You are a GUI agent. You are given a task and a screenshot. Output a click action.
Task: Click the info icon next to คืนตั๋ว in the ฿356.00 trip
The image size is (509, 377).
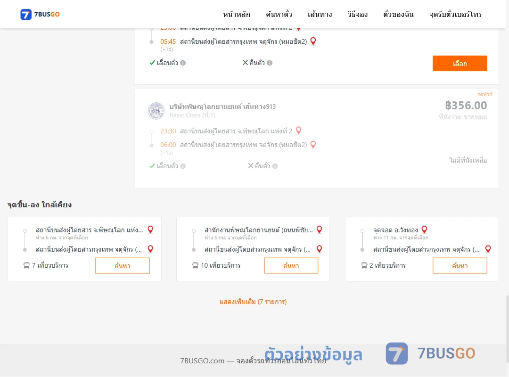point(275,166)
